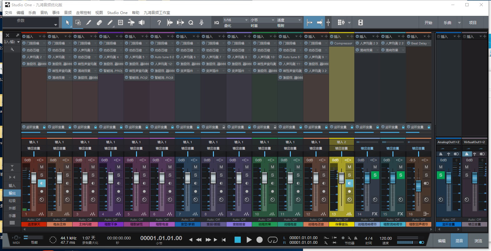Show 垃圾 panel in mixer sidebar
The height and width of the screenshot is (251, 491).
click(x=12, y=200)
